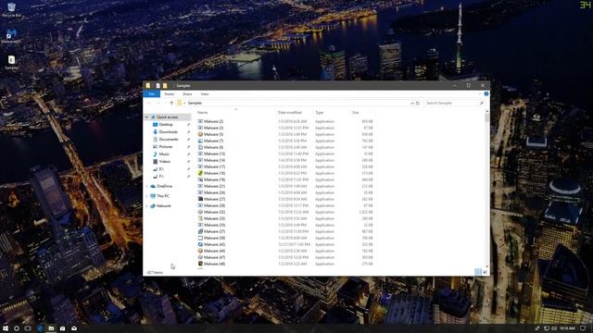Select the Recycle Bin desktop icon
This screenshot has width=593, height=333.
pos(11,10)
